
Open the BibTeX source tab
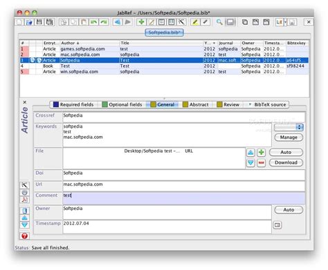tap(268, 104)
